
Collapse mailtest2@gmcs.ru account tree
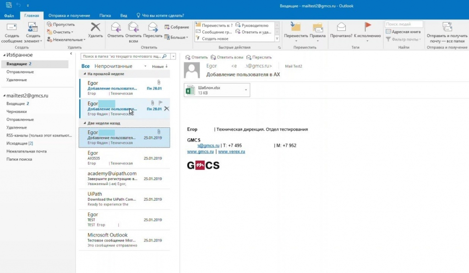(4, 96)
